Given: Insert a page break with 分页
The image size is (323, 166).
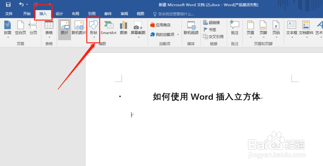Looking at the screenshot, I should 33,28.
